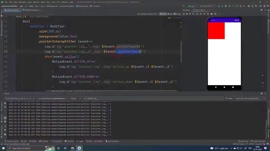Click the highlighted pointerCount on line 42
Screen dimensions: 270x151
click(129, 52)
